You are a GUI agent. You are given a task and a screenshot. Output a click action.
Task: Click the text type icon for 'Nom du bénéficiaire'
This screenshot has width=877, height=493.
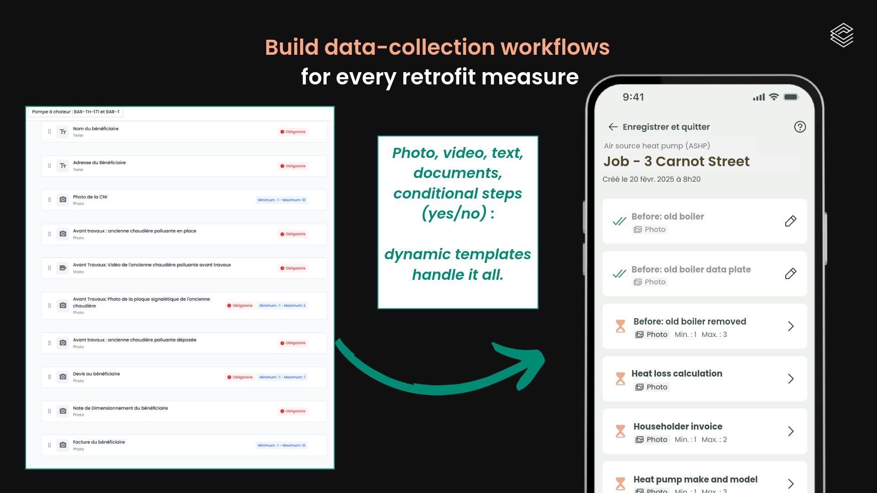click(63, 131)
